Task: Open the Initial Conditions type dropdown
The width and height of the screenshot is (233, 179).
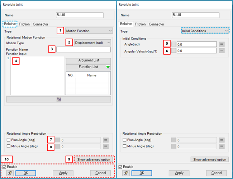Action: [x=205, y=31]
